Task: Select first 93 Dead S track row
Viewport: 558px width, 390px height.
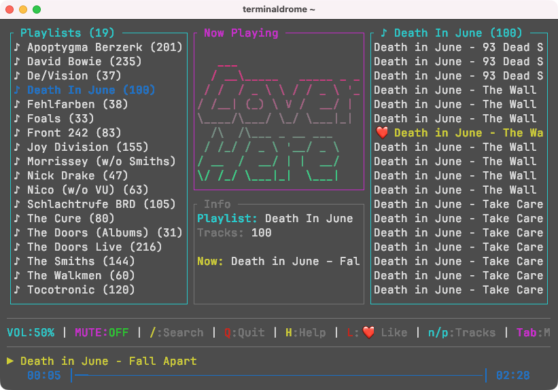Action: [459, 47]
